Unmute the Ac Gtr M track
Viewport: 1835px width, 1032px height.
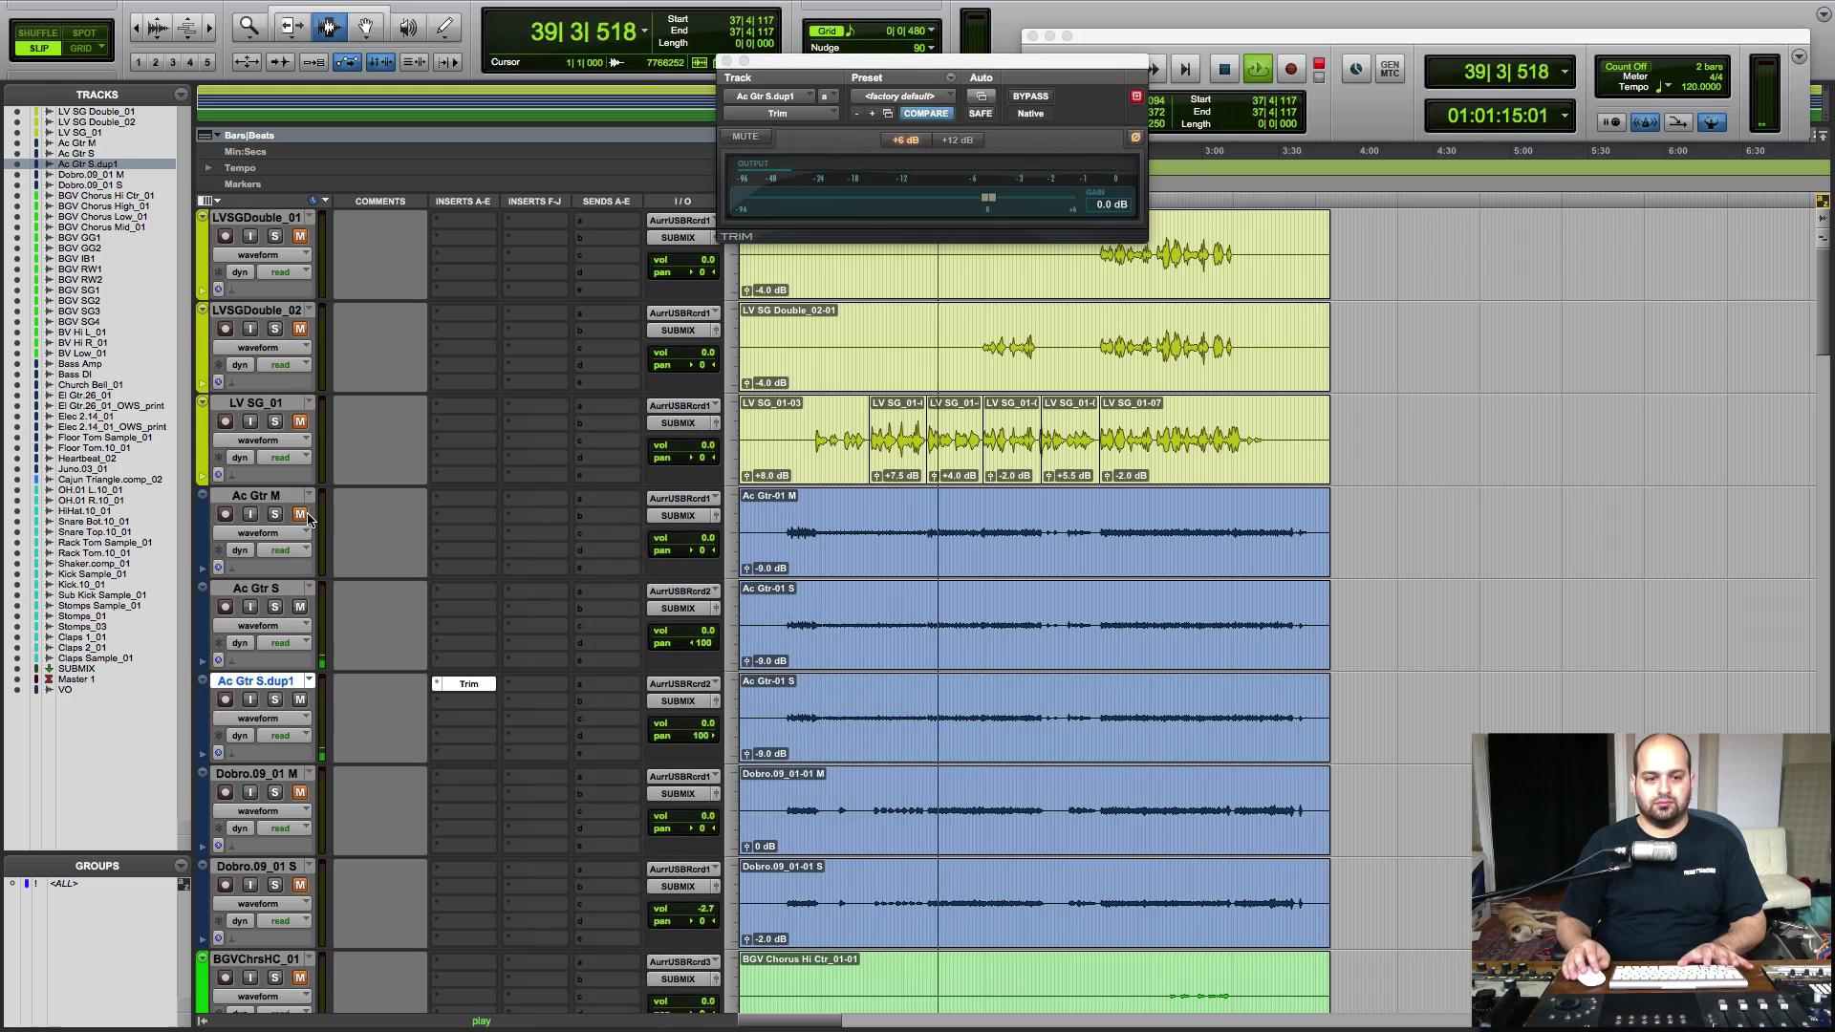coord(300,514)
